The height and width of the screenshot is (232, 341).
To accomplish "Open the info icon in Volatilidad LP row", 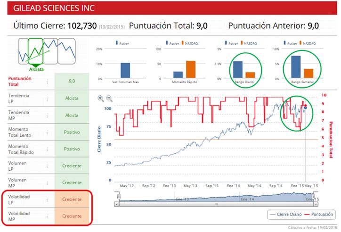I will [x=47, y=199].
